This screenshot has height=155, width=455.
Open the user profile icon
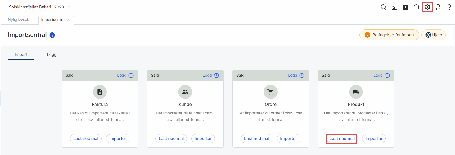(x=438, y=7)
